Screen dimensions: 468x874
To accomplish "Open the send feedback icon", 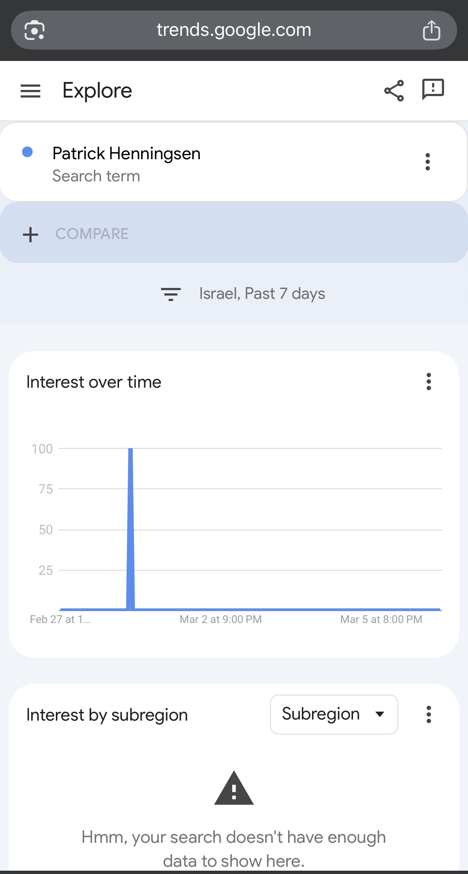I will tap(433, 89).
